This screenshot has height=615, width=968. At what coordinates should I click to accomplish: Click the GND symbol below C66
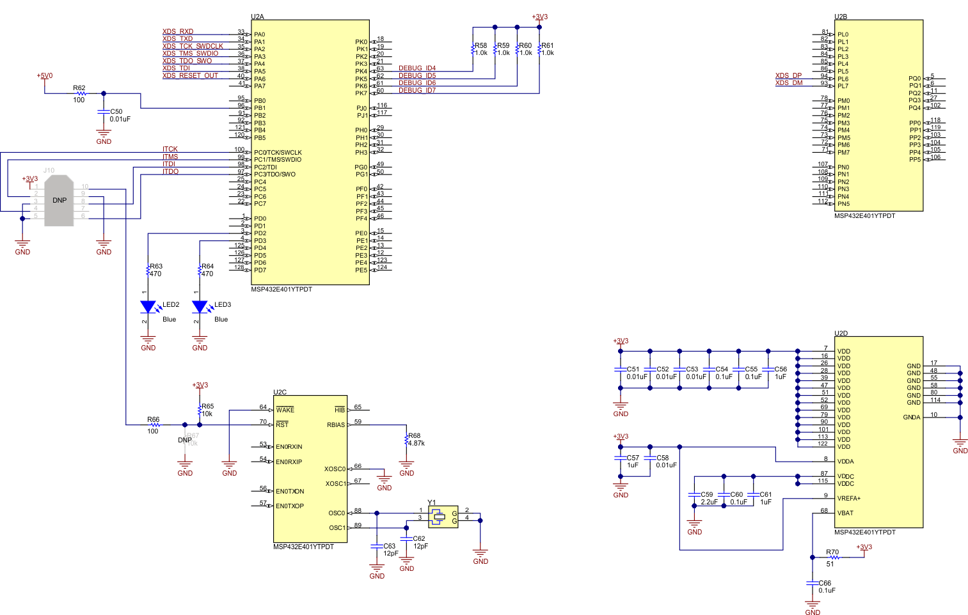click(x=813, y=608)
